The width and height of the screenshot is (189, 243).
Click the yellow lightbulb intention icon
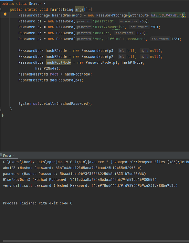click(x=5, y=15)
